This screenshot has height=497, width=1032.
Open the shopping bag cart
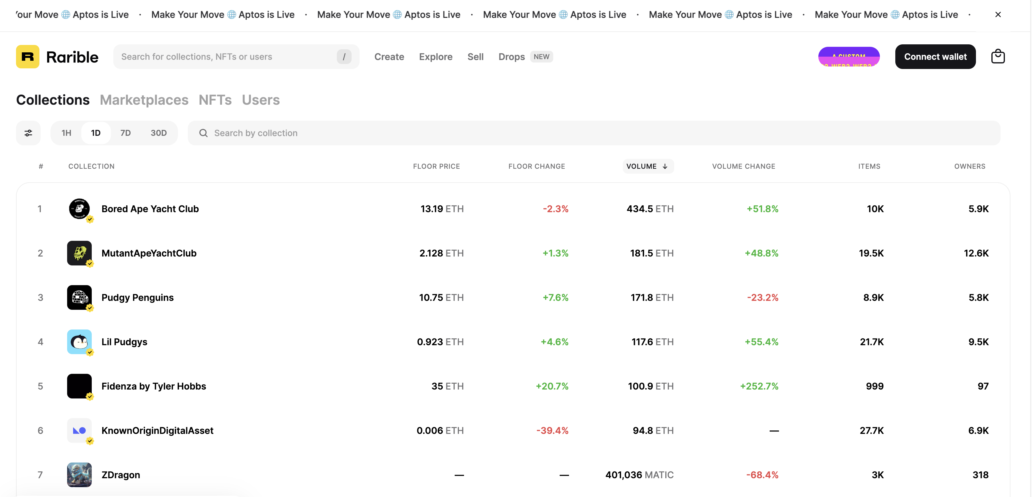click(x=998, y=57)
